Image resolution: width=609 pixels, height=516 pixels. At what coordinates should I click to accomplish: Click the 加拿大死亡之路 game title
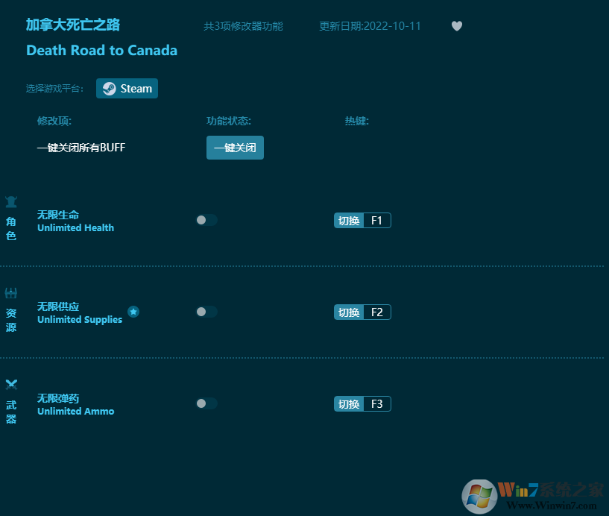pos(73,25)
